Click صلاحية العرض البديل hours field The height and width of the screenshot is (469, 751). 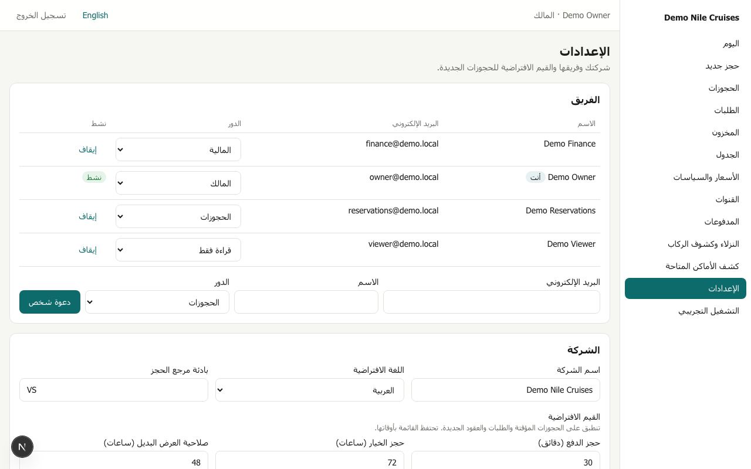point(114,460)
